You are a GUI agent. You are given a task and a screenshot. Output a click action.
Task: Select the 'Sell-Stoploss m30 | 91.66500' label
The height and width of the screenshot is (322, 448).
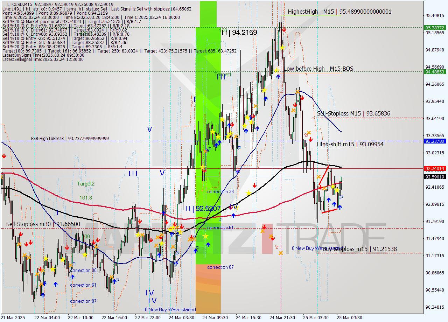point(42,224)
